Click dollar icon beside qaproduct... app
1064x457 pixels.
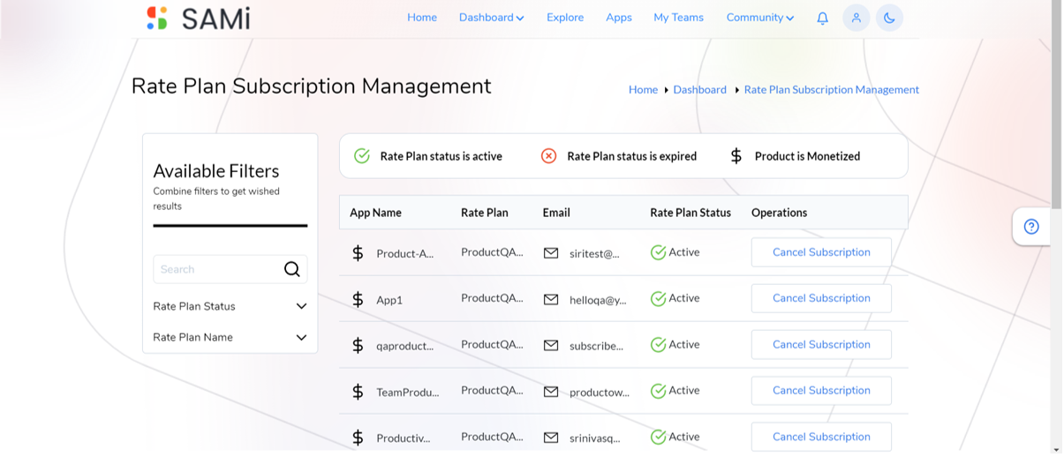click(358, 345)
